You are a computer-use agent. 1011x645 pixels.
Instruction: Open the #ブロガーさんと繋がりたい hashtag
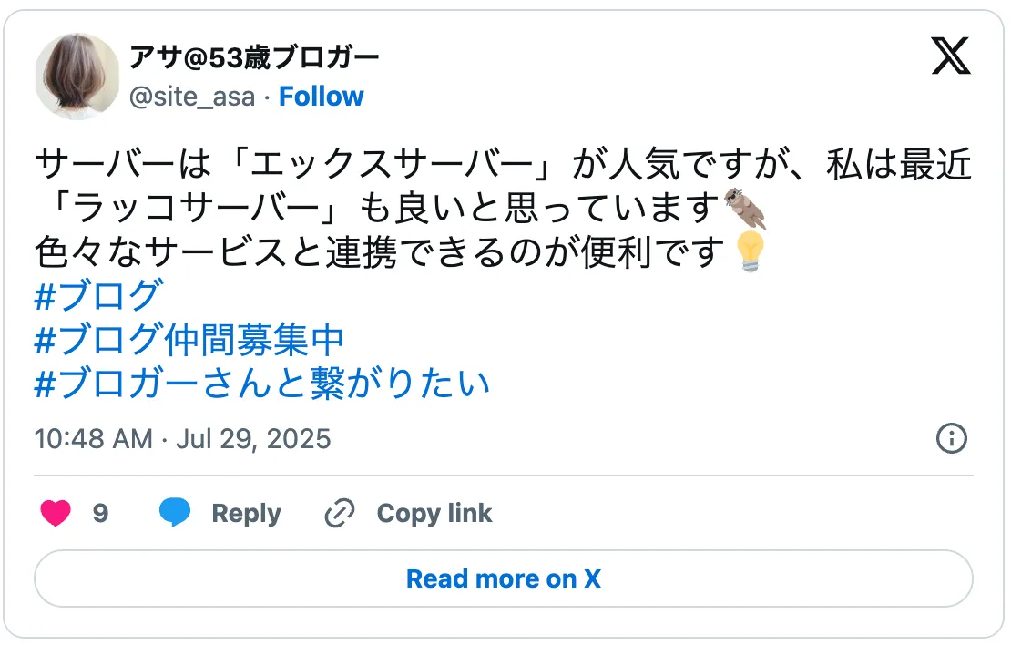(x=260, y=384)
